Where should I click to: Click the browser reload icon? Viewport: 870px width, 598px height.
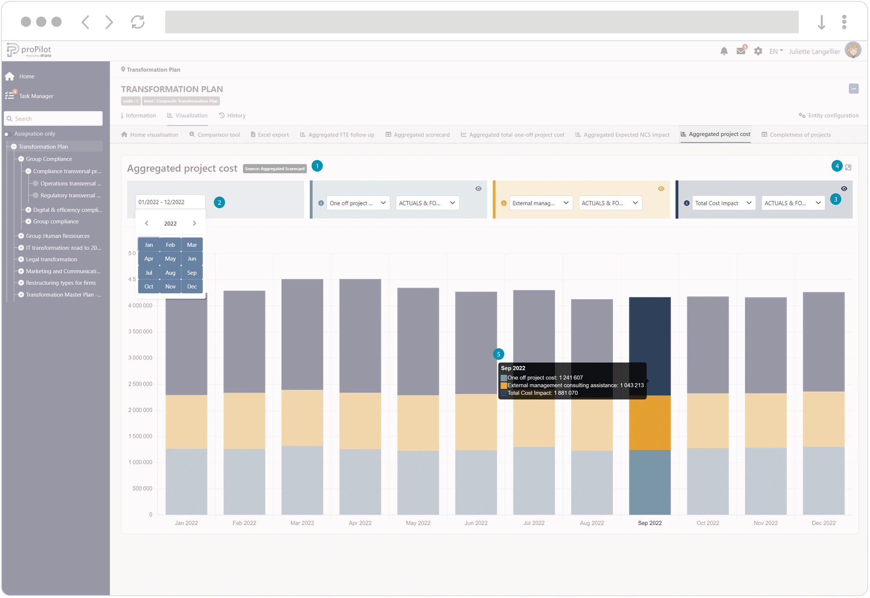(x=138, y=22)
